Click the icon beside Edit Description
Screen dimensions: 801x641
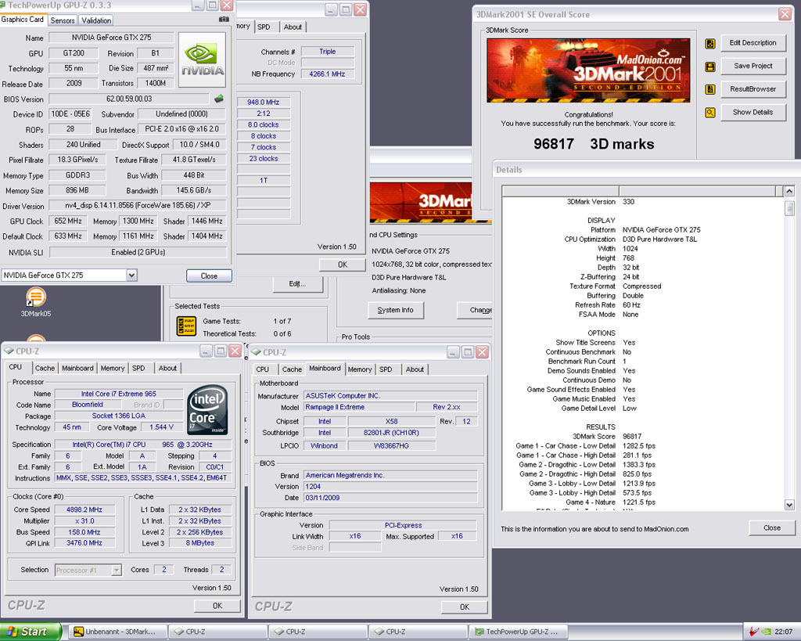(x=710, y=44)
